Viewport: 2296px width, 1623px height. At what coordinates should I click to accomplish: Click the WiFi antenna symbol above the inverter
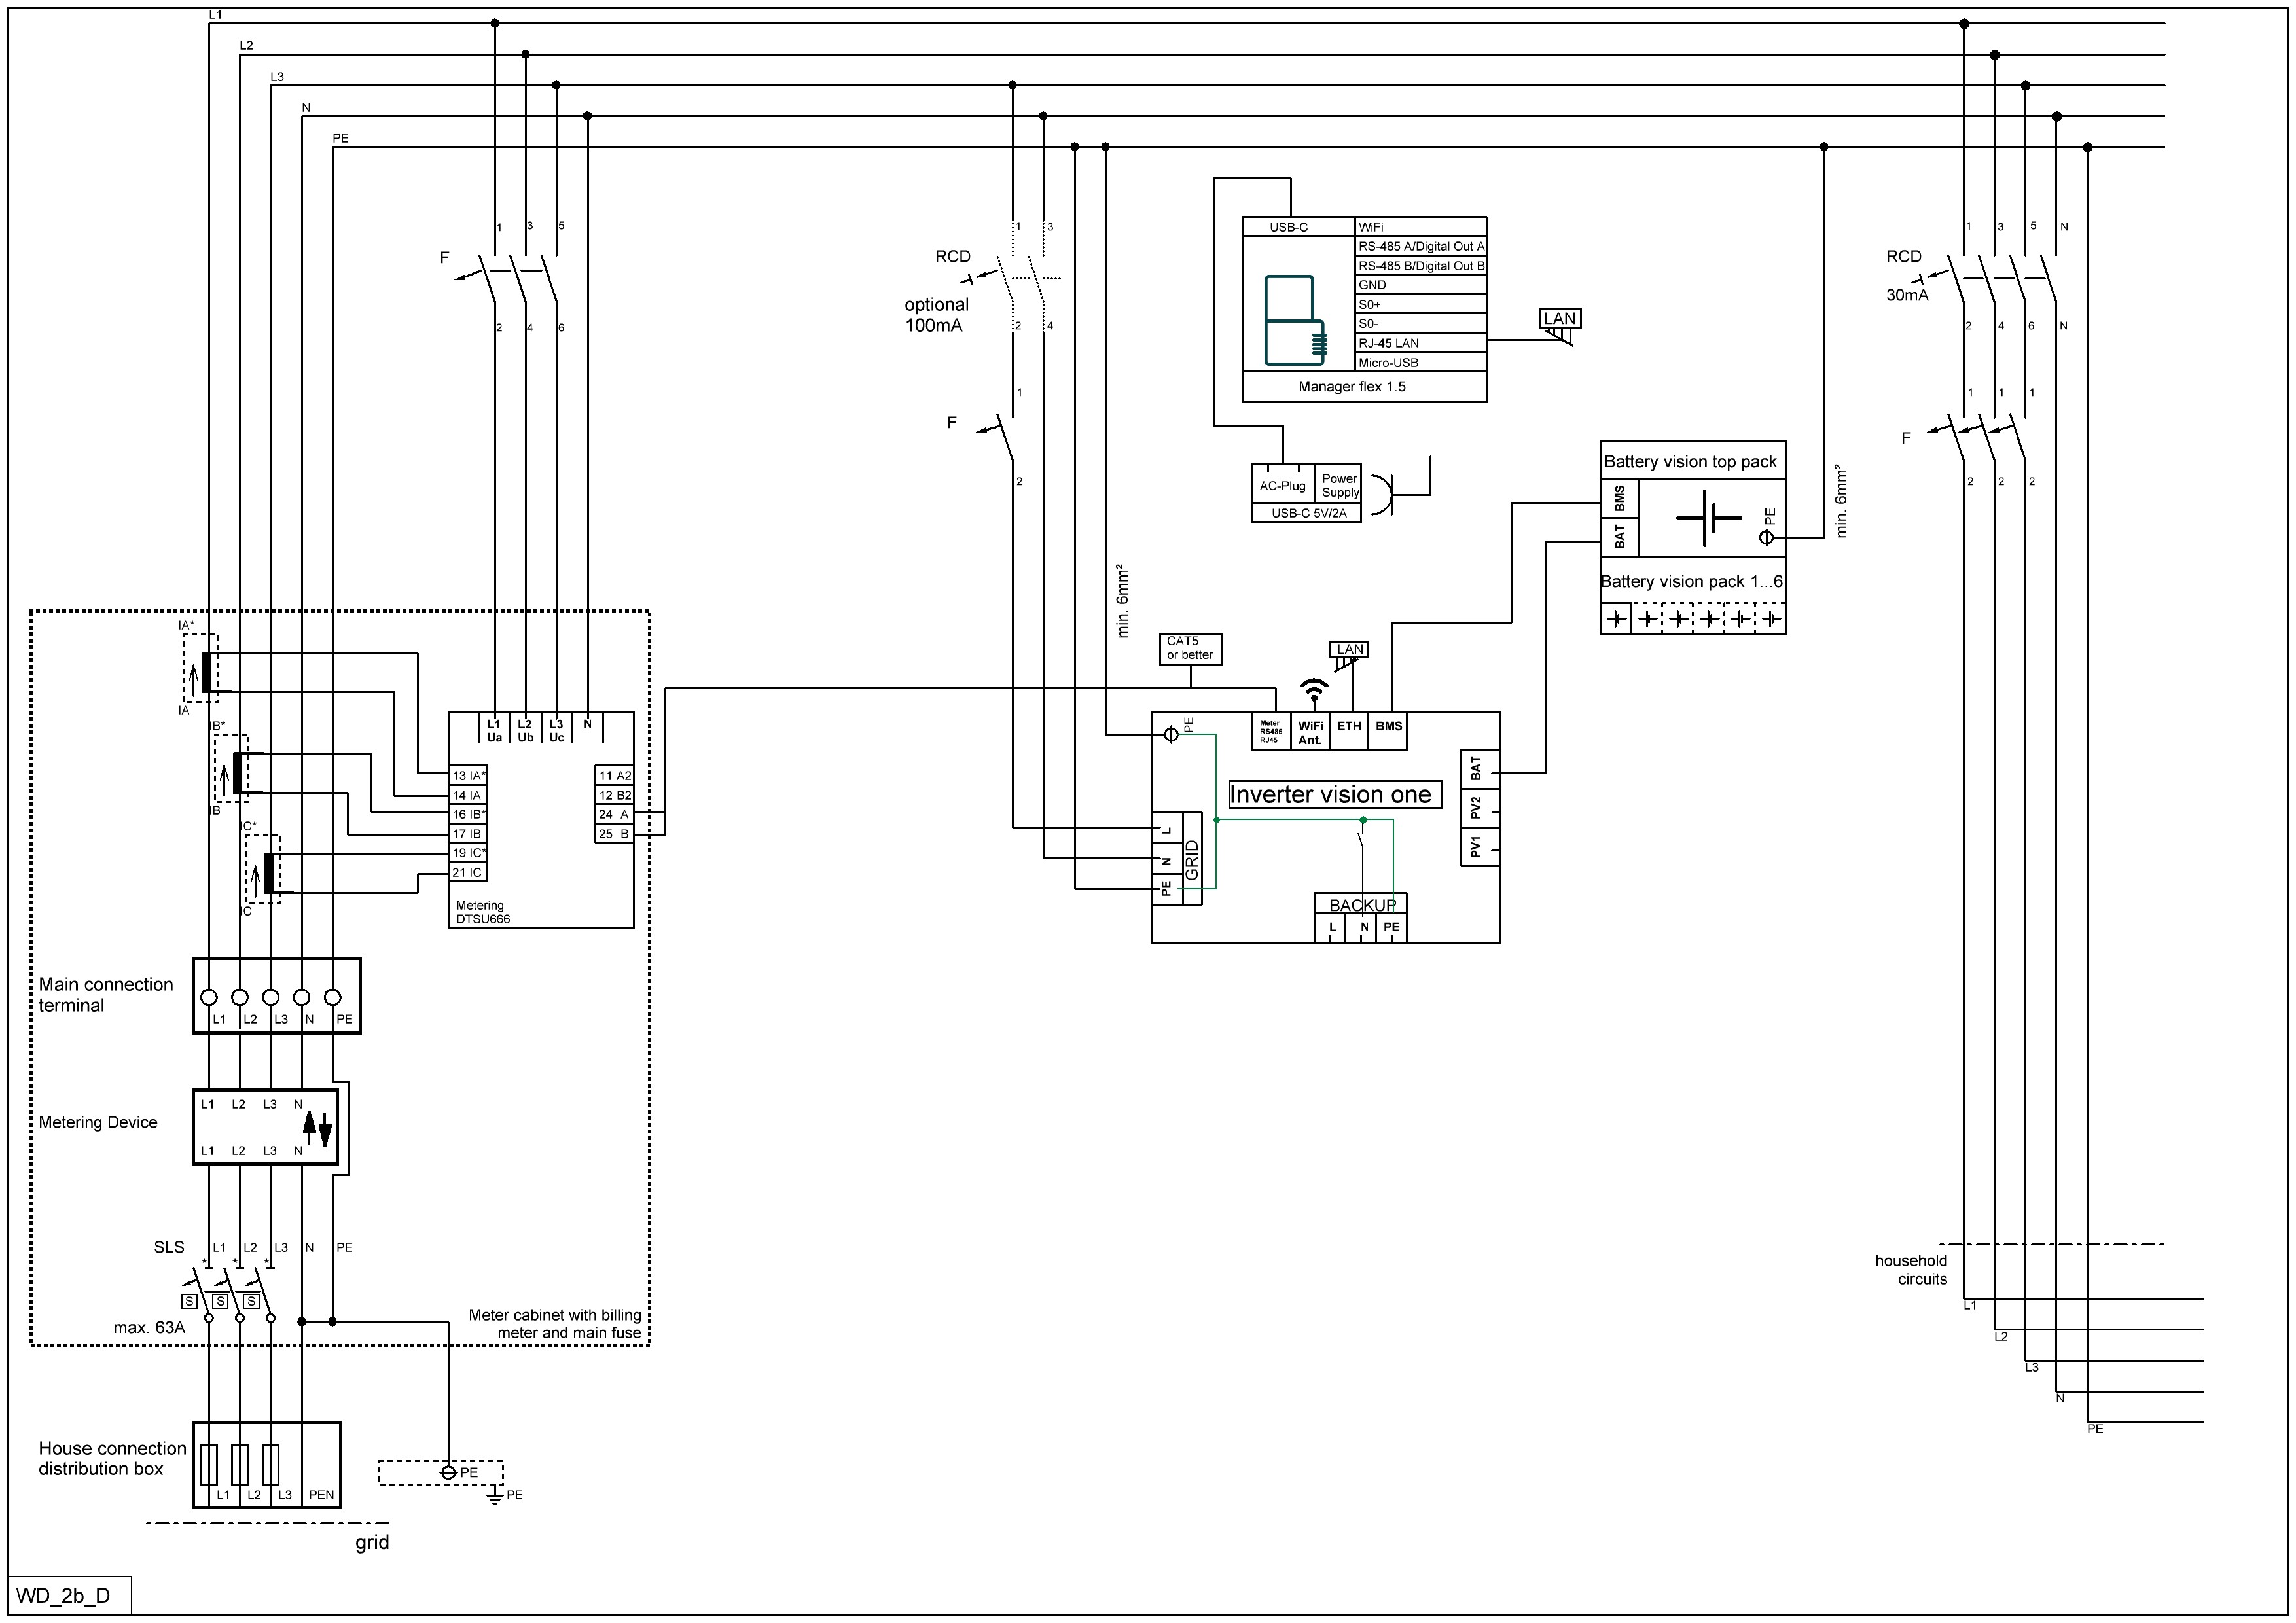(1313, 688)
